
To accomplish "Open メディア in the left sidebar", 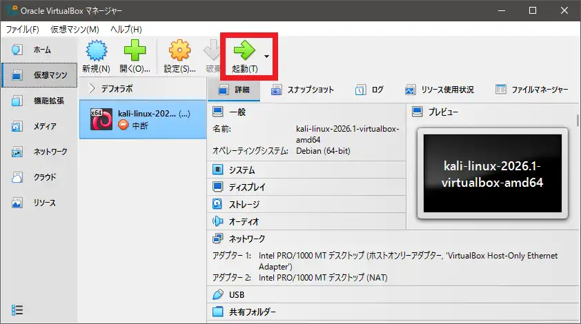I will coord(39,126).
